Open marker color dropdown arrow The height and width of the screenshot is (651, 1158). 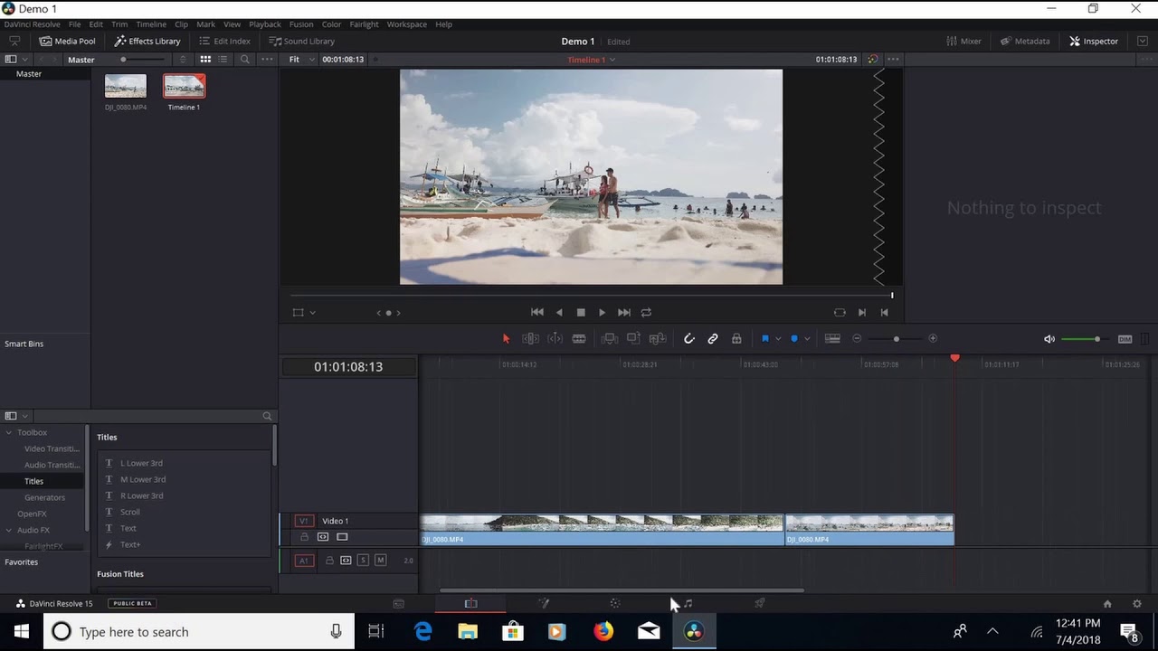806,339
